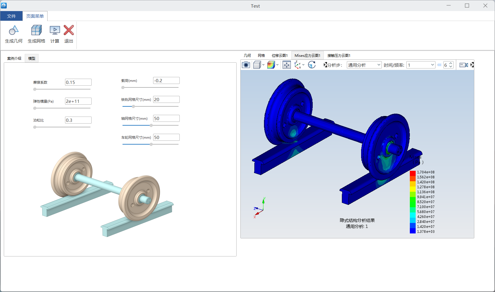The height and width of the screenshot is (292, 495).
Task: Click the wheelset geometry preview image
Action: [x=107, y=194]
